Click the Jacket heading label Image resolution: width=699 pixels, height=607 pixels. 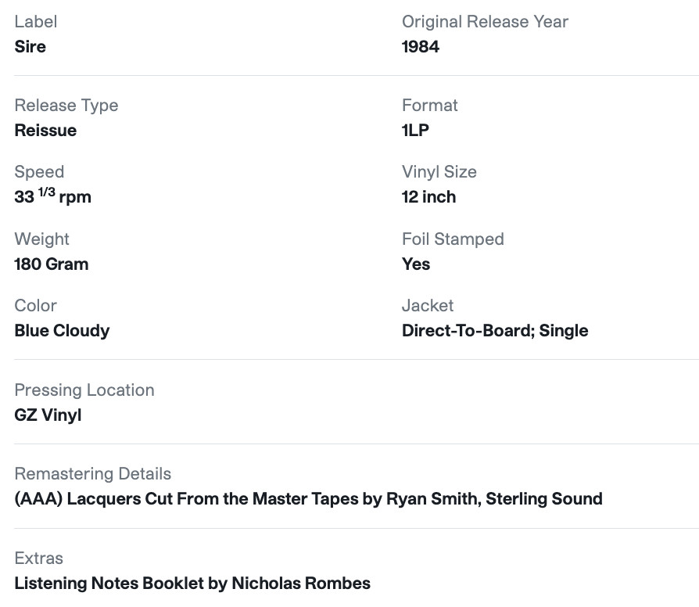[428, 306]
